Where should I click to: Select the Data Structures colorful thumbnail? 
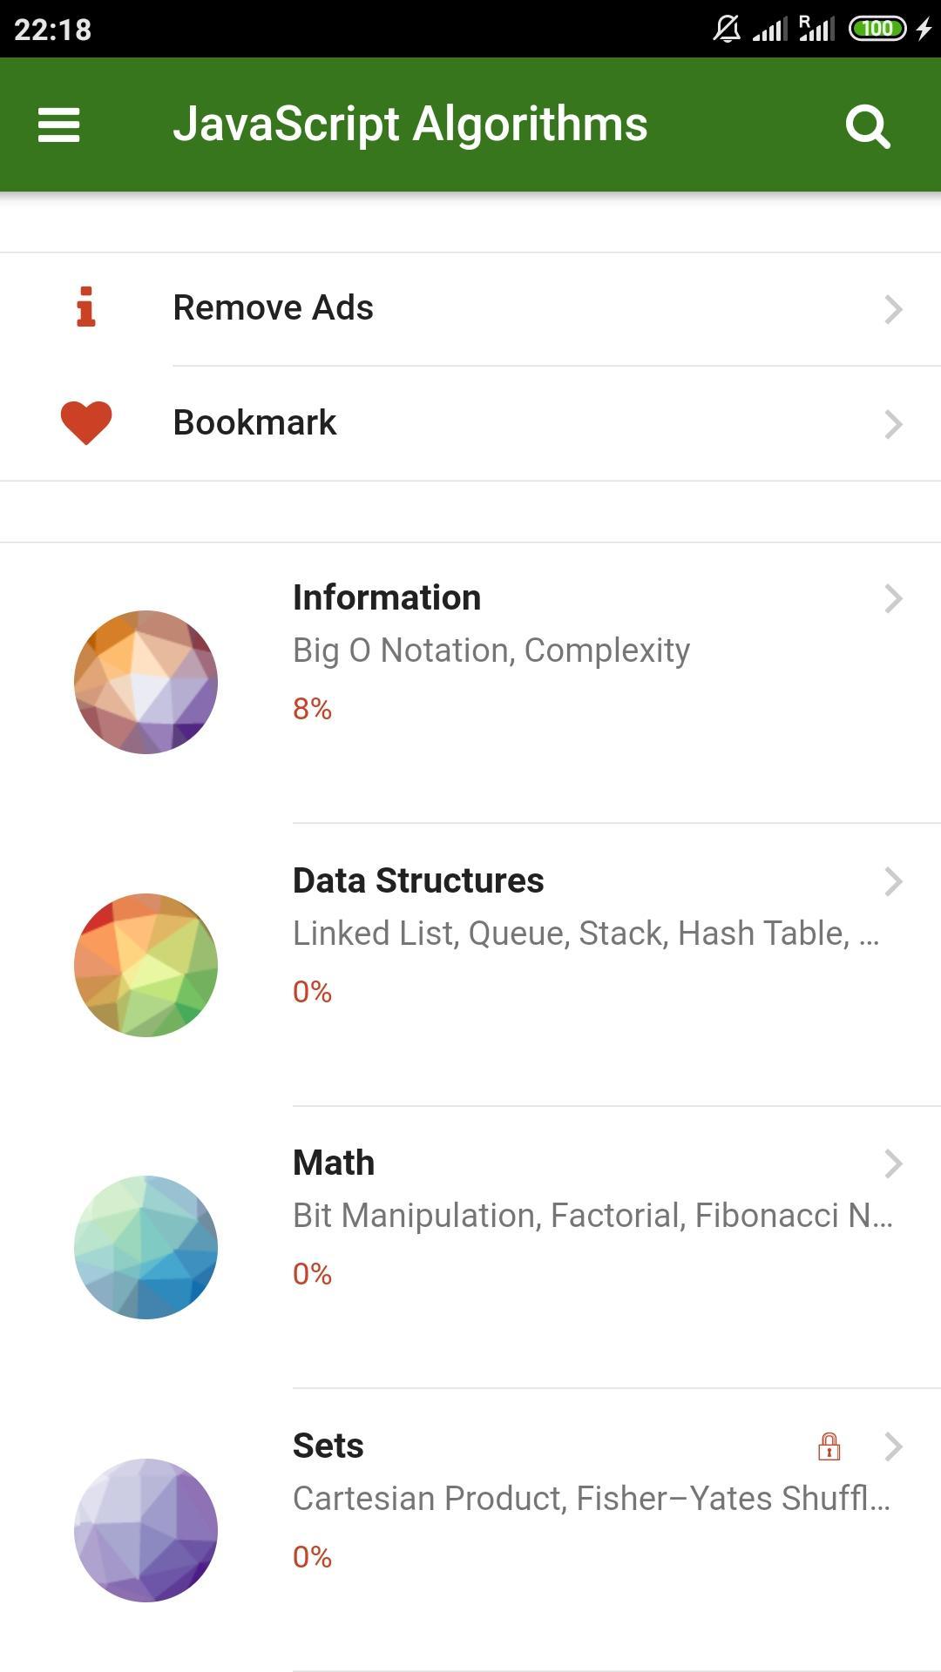coord(146,965)
